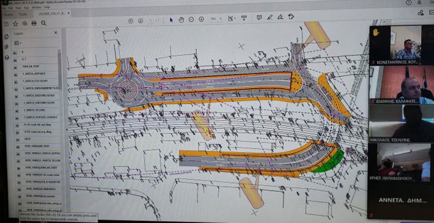This screenshot has width=434, height=223.
Task: Open the sign document pen icon
Action: tap(280, 17)
